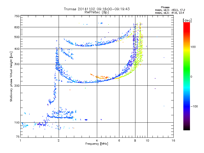Click x-axis tick label 8

pyautogui.click(x=135, y=141)
